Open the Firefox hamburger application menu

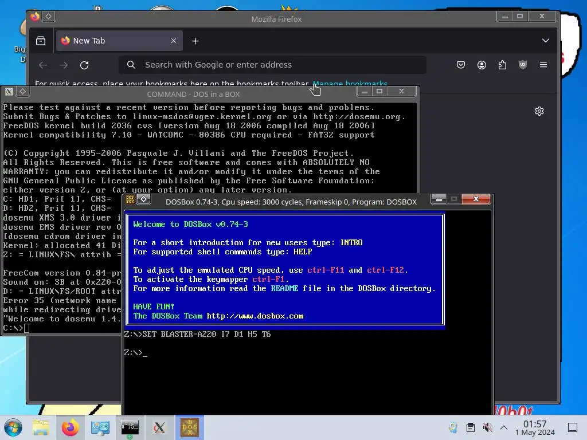[543, 65]
